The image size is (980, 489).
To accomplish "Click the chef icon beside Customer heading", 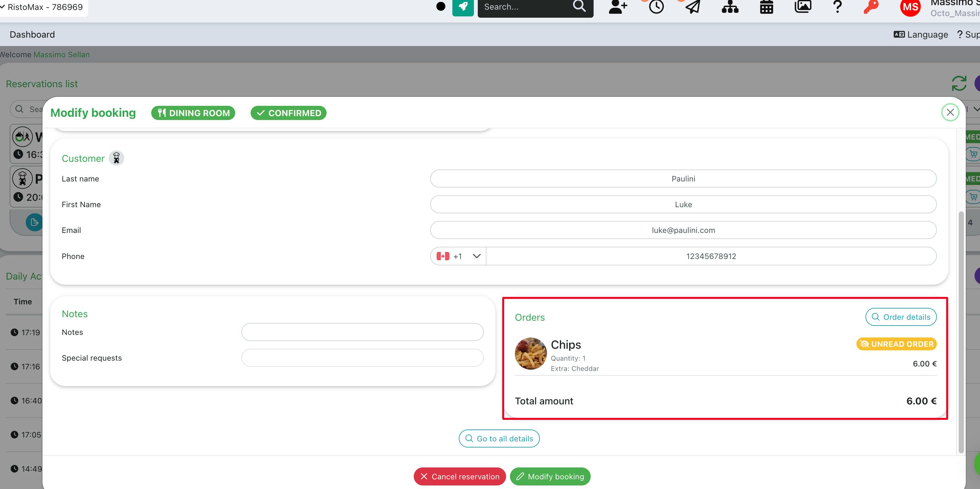I will (x=116, y=158).
